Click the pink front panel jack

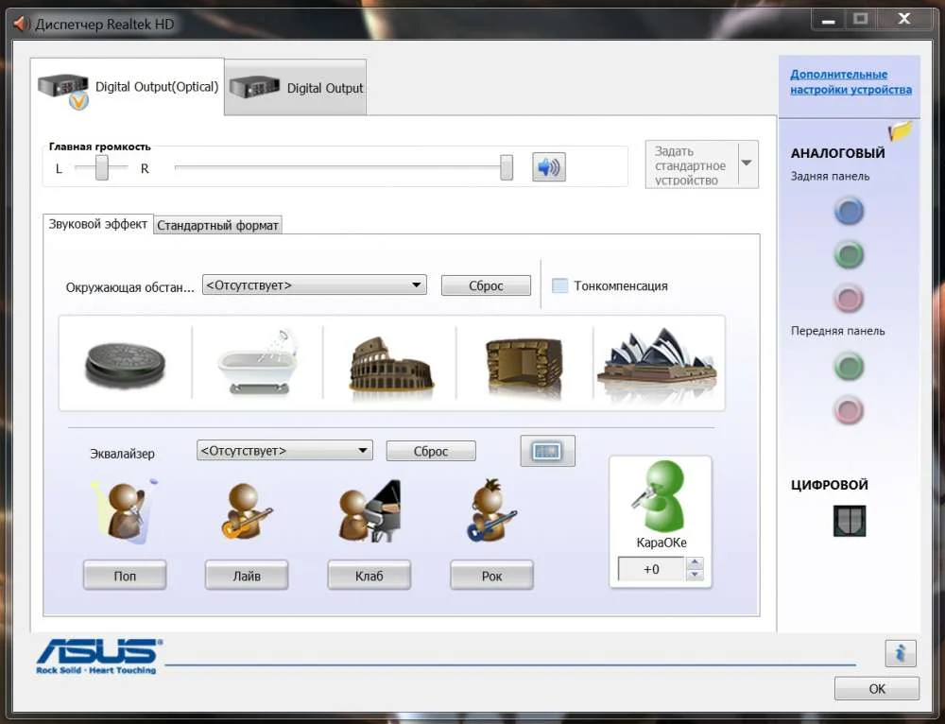[x=849, y=410]
